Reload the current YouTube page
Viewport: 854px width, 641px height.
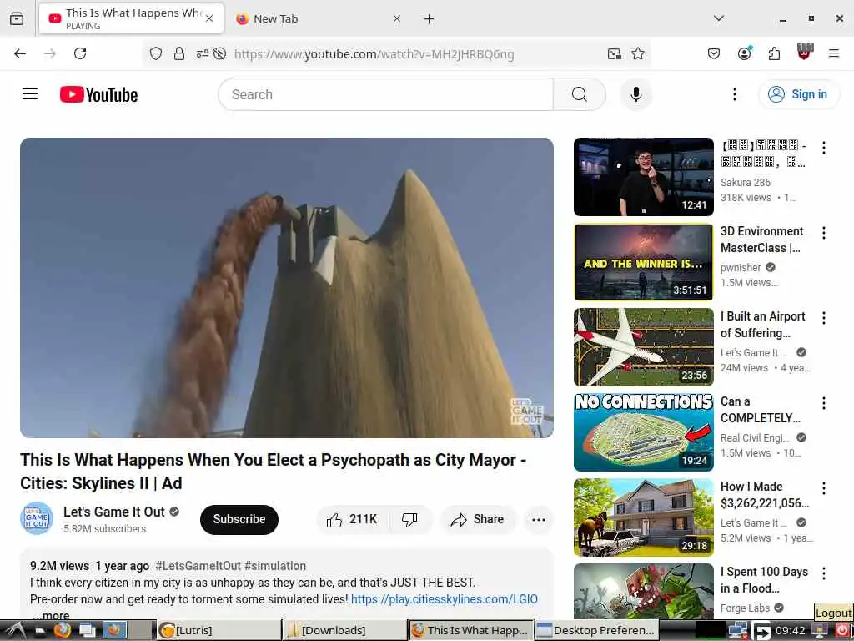click(80, 53)
